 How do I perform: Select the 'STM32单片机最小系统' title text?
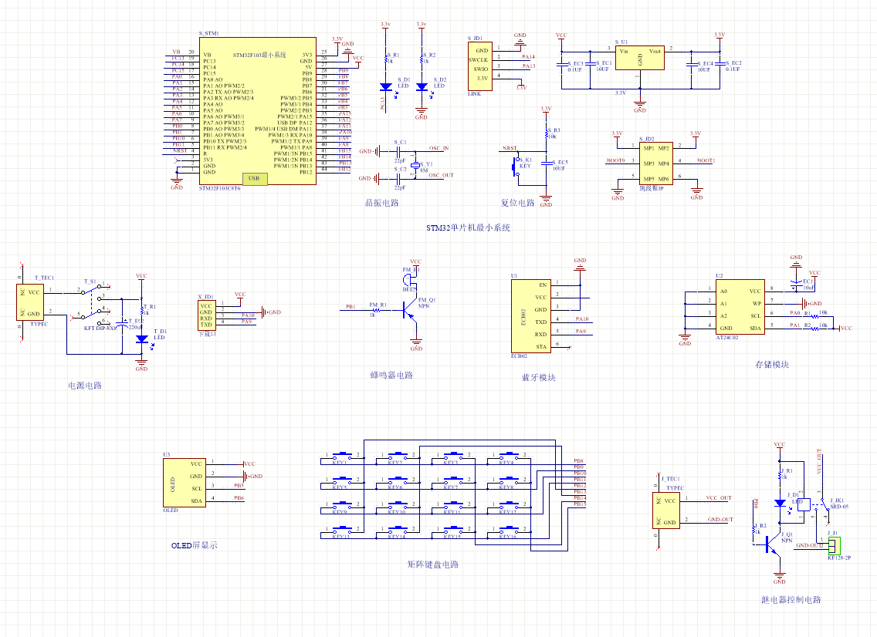tap(468, 228)
